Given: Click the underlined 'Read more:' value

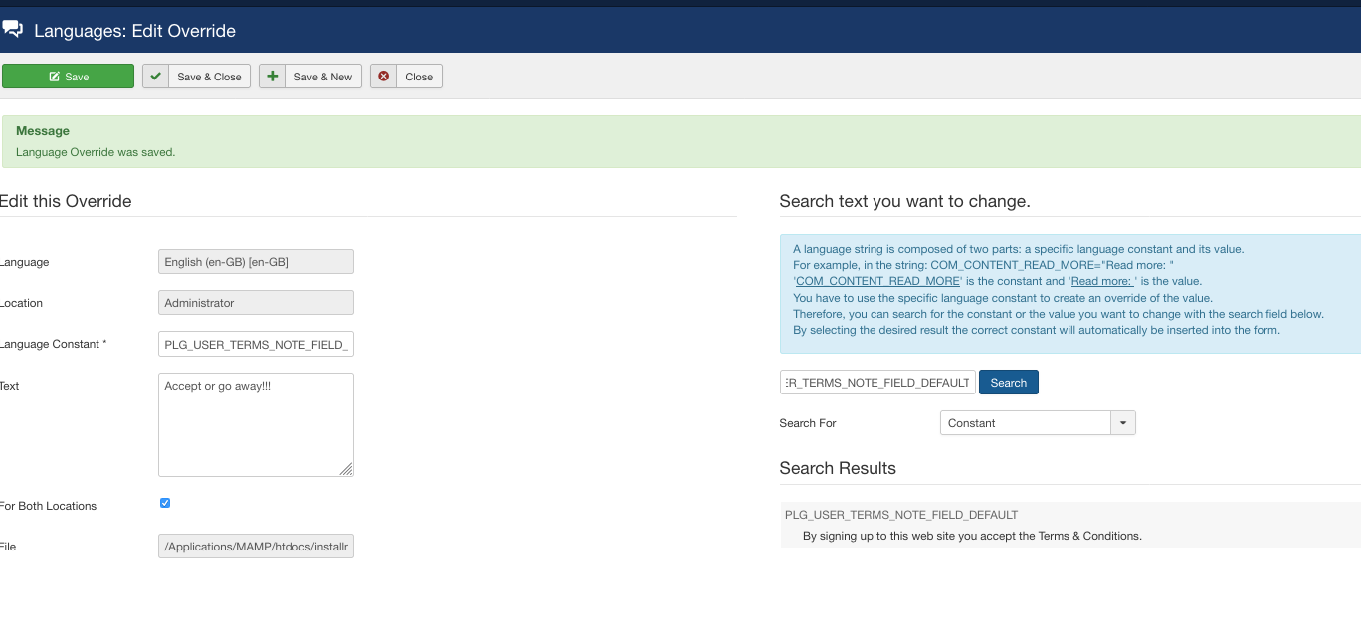Looking at the screenshot, I should 1103,281.
